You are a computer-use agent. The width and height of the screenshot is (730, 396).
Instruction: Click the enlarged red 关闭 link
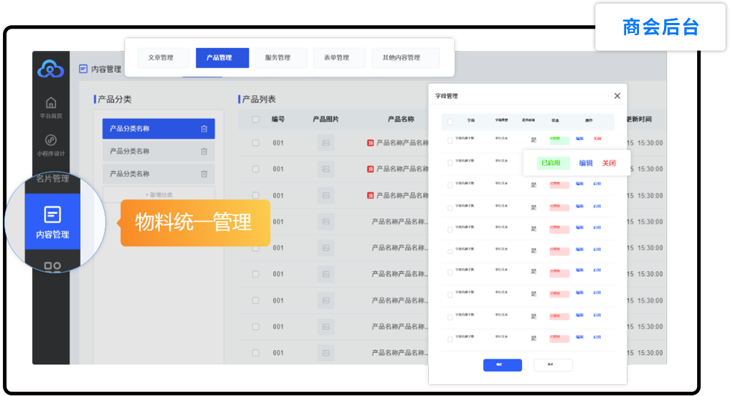pos(609,163)
